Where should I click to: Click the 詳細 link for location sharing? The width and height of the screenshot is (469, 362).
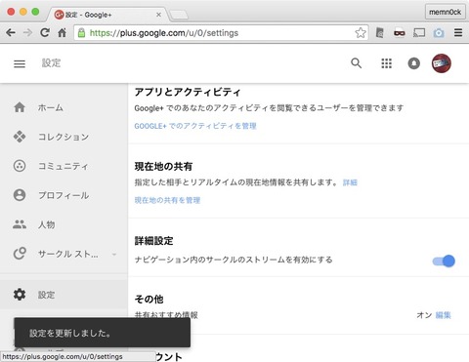(x=350, y=182)
